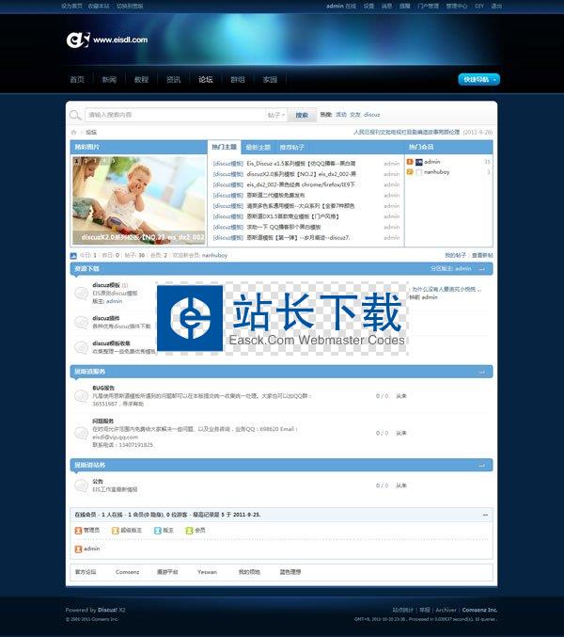
Task: Open thread Eis_Discuz x1.5系列模板
Action: (301, 164)
